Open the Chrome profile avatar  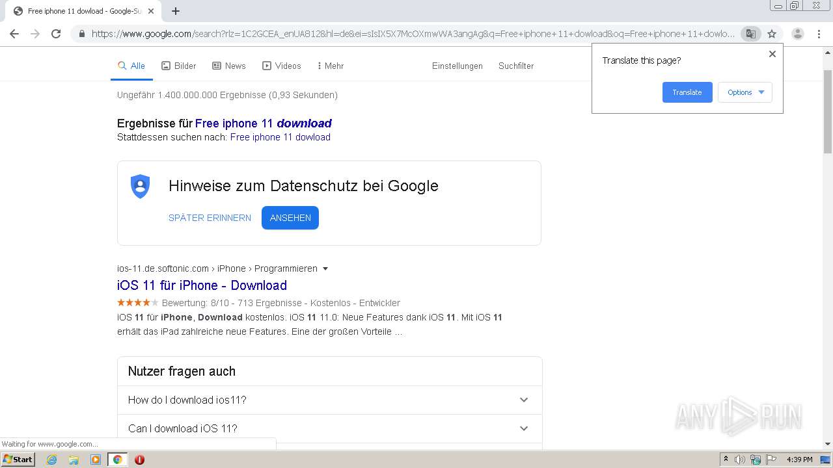(798, 34)
